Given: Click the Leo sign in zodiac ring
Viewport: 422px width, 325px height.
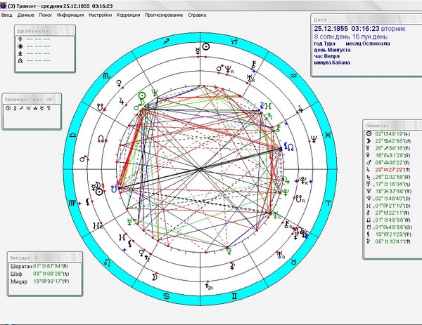Looking at the screenshot, I should pyautogui.click(x=108, y=262).
